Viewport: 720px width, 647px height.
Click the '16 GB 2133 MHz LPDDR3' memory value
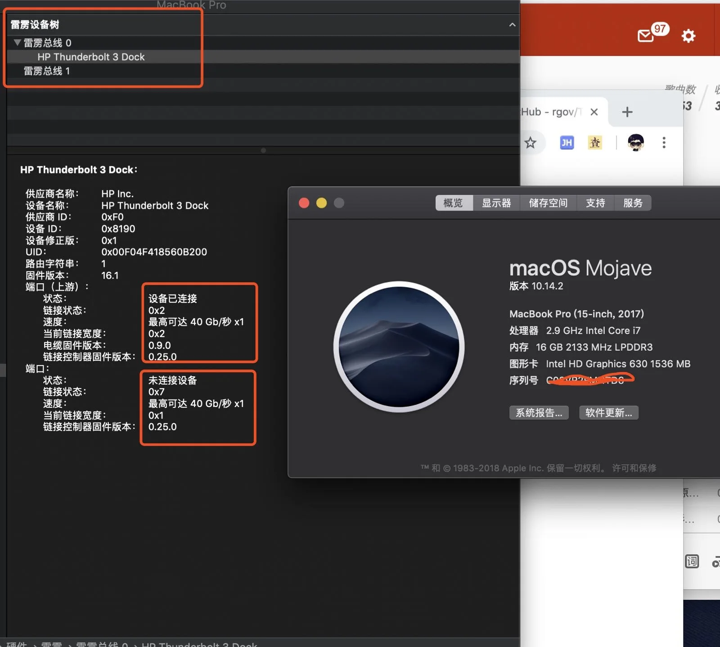(x=594, y=347)
